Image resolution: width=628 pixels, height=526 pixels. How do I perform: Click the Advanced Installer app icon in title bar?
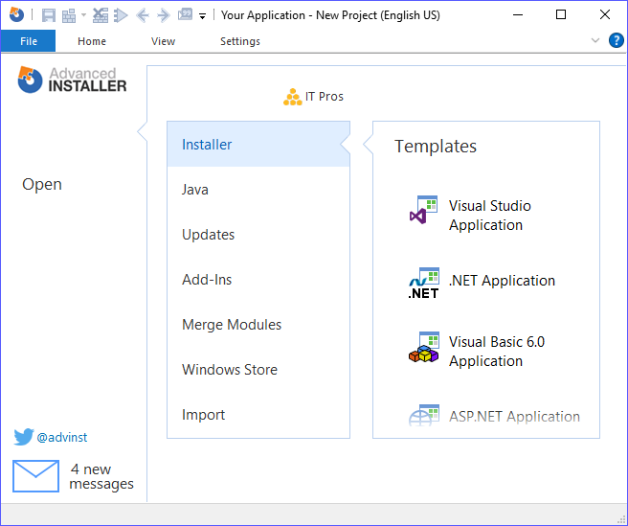tap(16, 14)
